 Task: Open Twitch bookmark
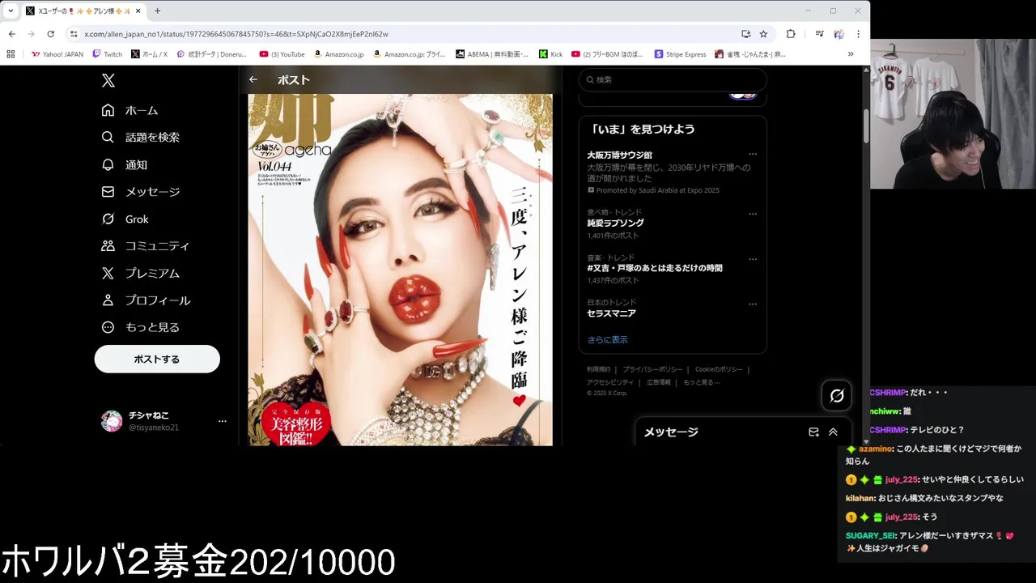tap(108, 54)
